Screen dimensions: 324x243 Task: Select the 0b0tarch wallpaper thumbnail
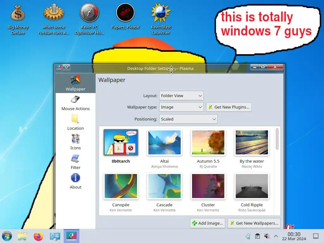click(121, 142)
